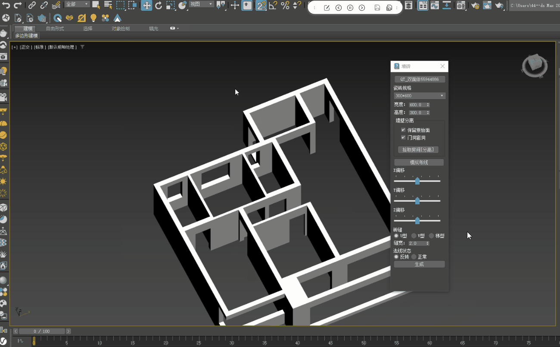Open the 视图 reference coordinate dropdown
The image size is (560, 347).
(202, 4)
